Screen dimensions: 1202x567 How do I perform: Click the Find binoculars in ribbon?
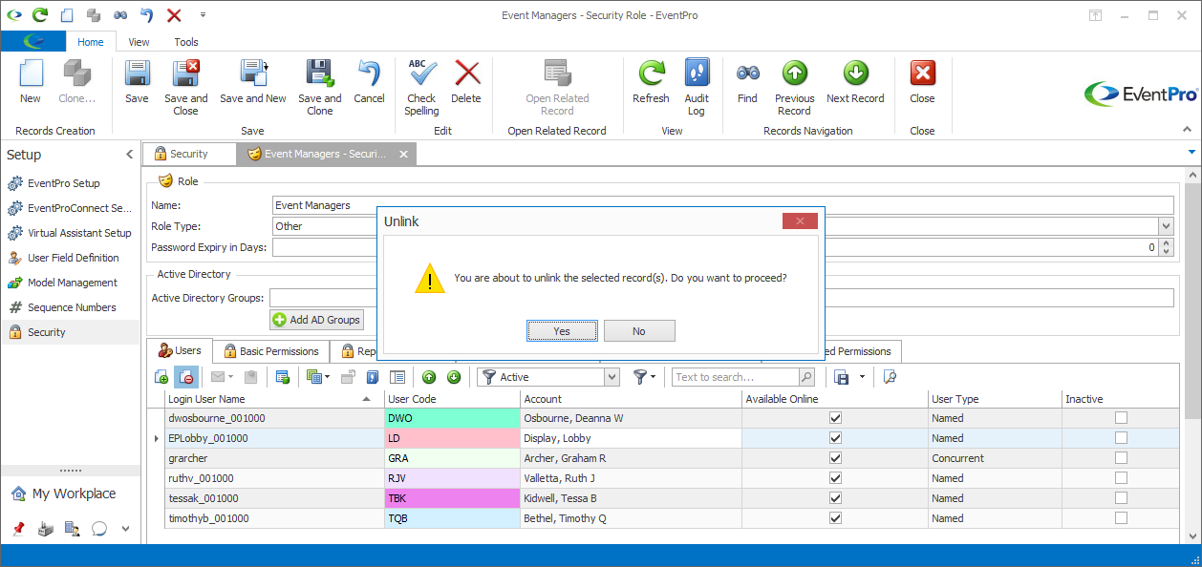tap(747, 73)
